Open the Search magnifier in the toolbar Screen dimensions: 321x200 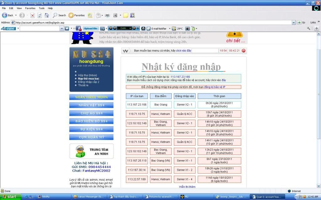pyautogui.click(x=55, y=15)
